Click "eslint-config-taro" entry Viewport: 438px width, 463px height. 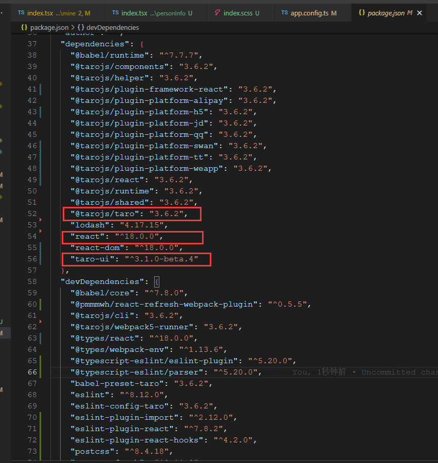coord(144,406)
